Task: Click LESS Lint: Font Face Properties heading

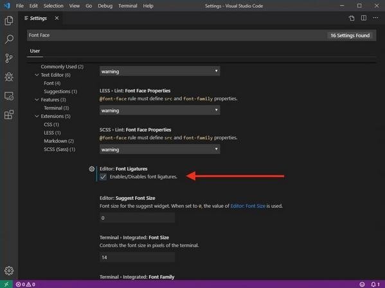Action: pyautogui.click(x=135, y=90)
